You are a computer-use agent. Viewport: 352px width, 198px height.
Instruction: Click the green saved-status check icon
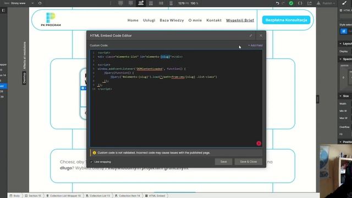pos(291,3)
